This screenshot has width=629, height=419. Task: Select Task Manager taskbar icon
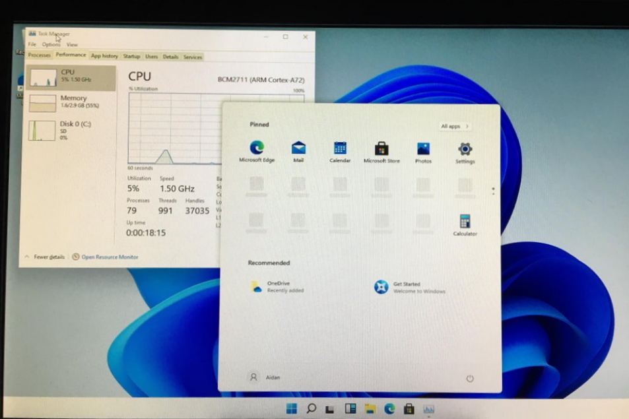[x=428, y=409]
